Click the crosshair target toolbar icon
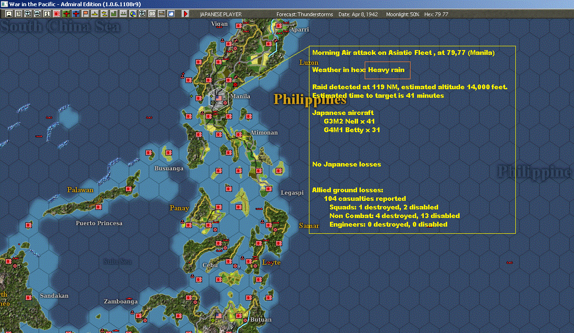Viewport: 574px width, 333px height. (x=142, y=14)
